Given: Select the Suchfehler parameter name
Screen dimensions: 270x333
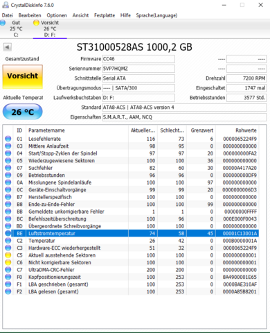Looking at the screenshot, I should click(x=40, y=168).
